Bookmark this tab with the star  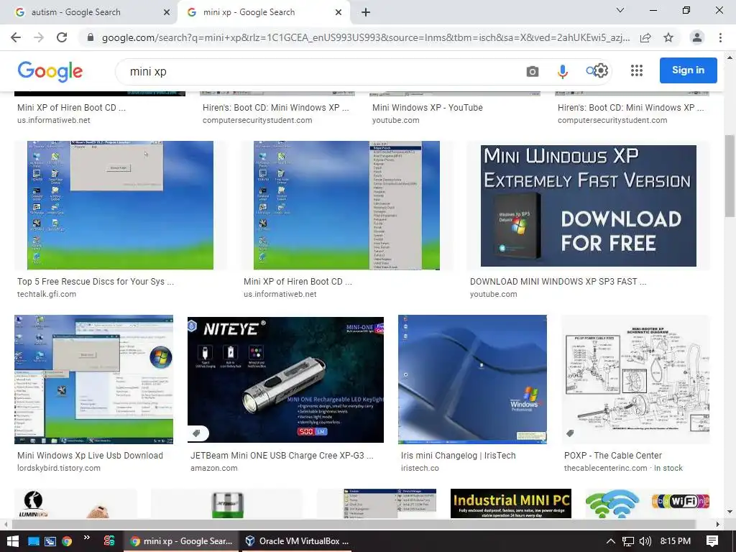point(668,37)
